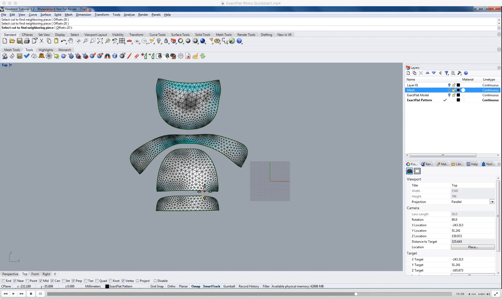This screenshot has height=299, width=502.
Task: Click the layer Filter funnel icon
Action: point(447,73)
